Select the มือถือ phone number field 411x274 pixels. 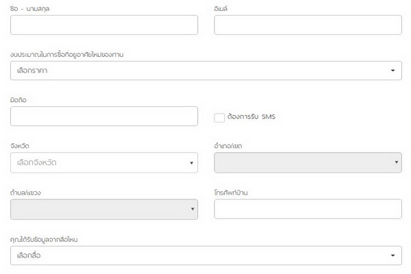point(104,116)
